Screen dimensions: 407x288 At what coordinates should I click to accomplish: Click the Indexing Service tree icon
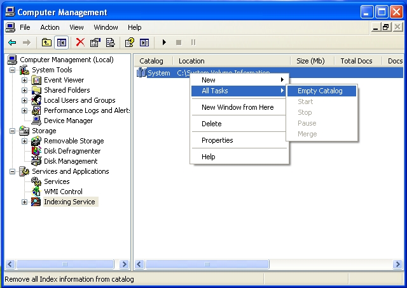pos(36,202)
